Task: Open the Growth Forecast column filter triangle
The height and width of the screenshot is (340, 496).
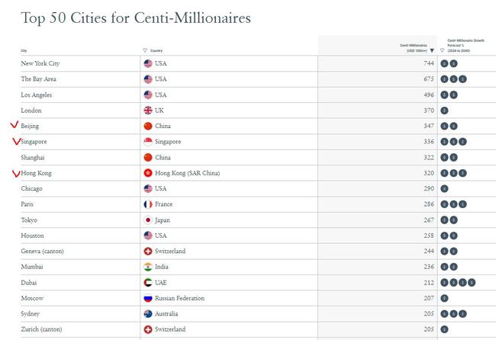Action: coord(442,50)
